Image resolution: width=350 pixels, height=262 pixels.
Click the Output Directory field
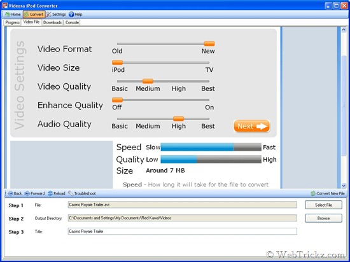pos(183,218)
